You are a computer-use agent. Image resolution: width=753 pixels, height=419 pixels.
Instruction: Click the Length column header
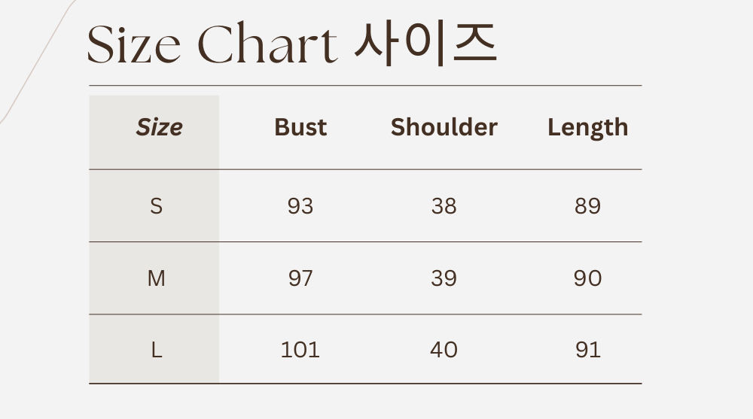pyautogui.click(x=587, y=127)
